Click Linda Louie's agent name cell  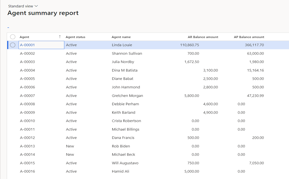click(x=122, y=45)
